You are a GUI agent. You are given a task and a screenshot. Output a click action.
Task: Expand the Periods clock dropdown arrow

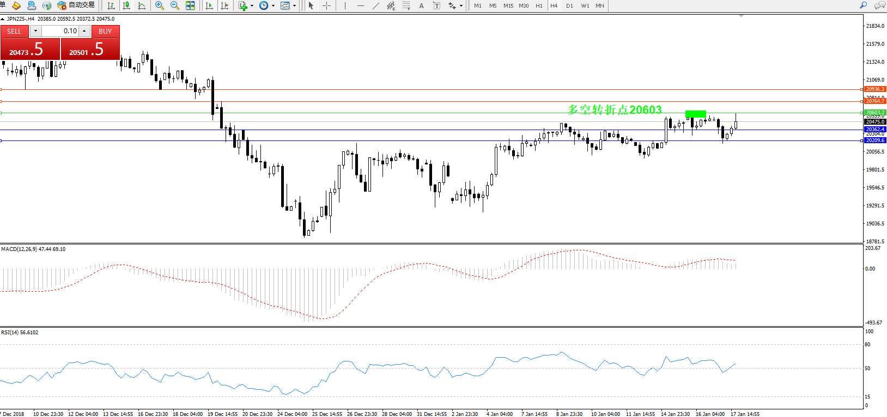click(273, 6)
